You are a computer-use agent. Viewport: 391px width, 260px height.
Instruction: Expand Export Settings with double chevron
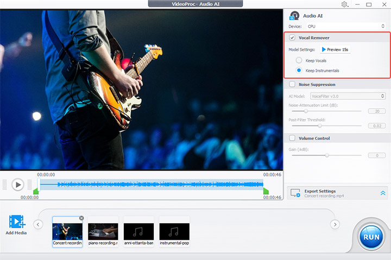(x=382, y=193)
